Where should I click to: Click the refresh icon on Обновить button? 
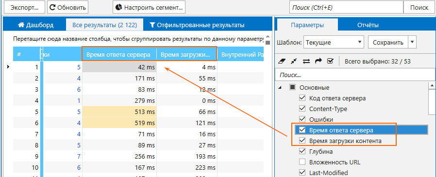[52, 7]
